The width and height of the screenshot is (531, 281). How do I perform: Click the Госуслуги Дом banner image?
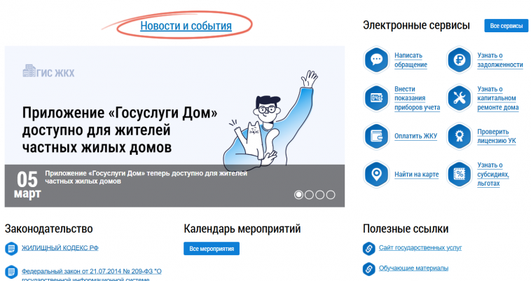[174, 105]
